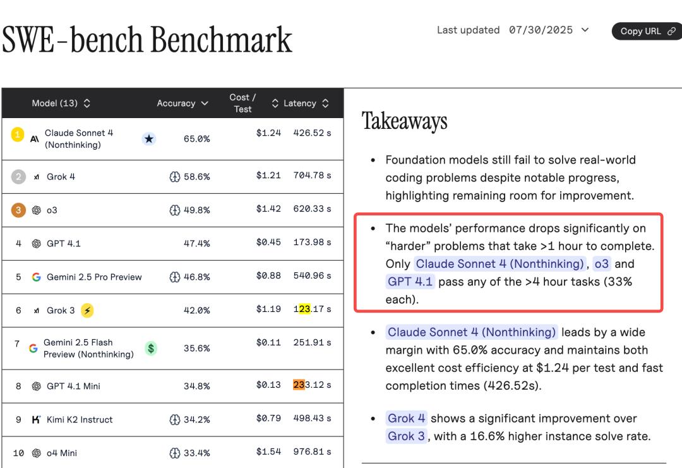Screen dimensions: 682x468
Task: Select the Cost / Test column header
Action: [x=242, y=103]
